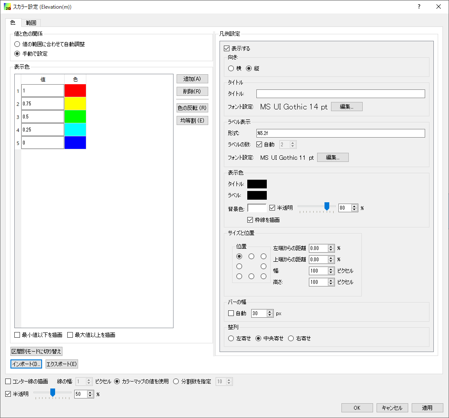Click the 追加(A) button

[192, 79]
